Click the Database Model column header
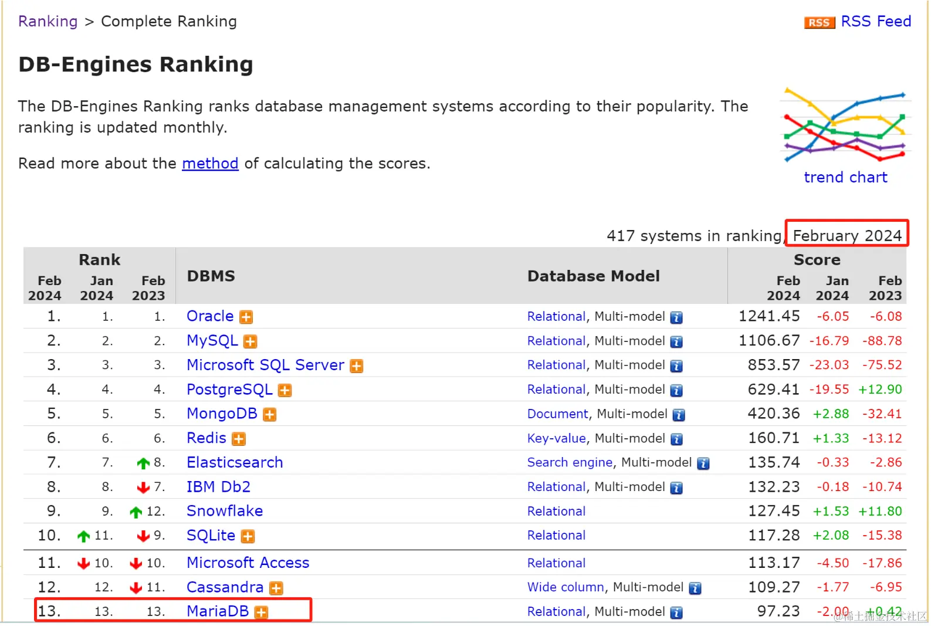The image size is (931, 626). (593, 276)
